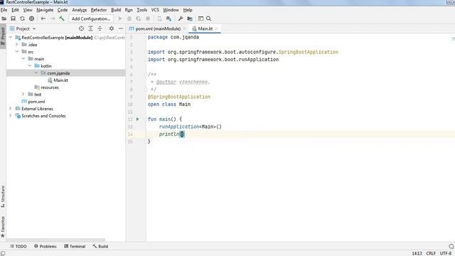Click the Open folder toolbar icon
455x256 pixels.
coord(4,18)
